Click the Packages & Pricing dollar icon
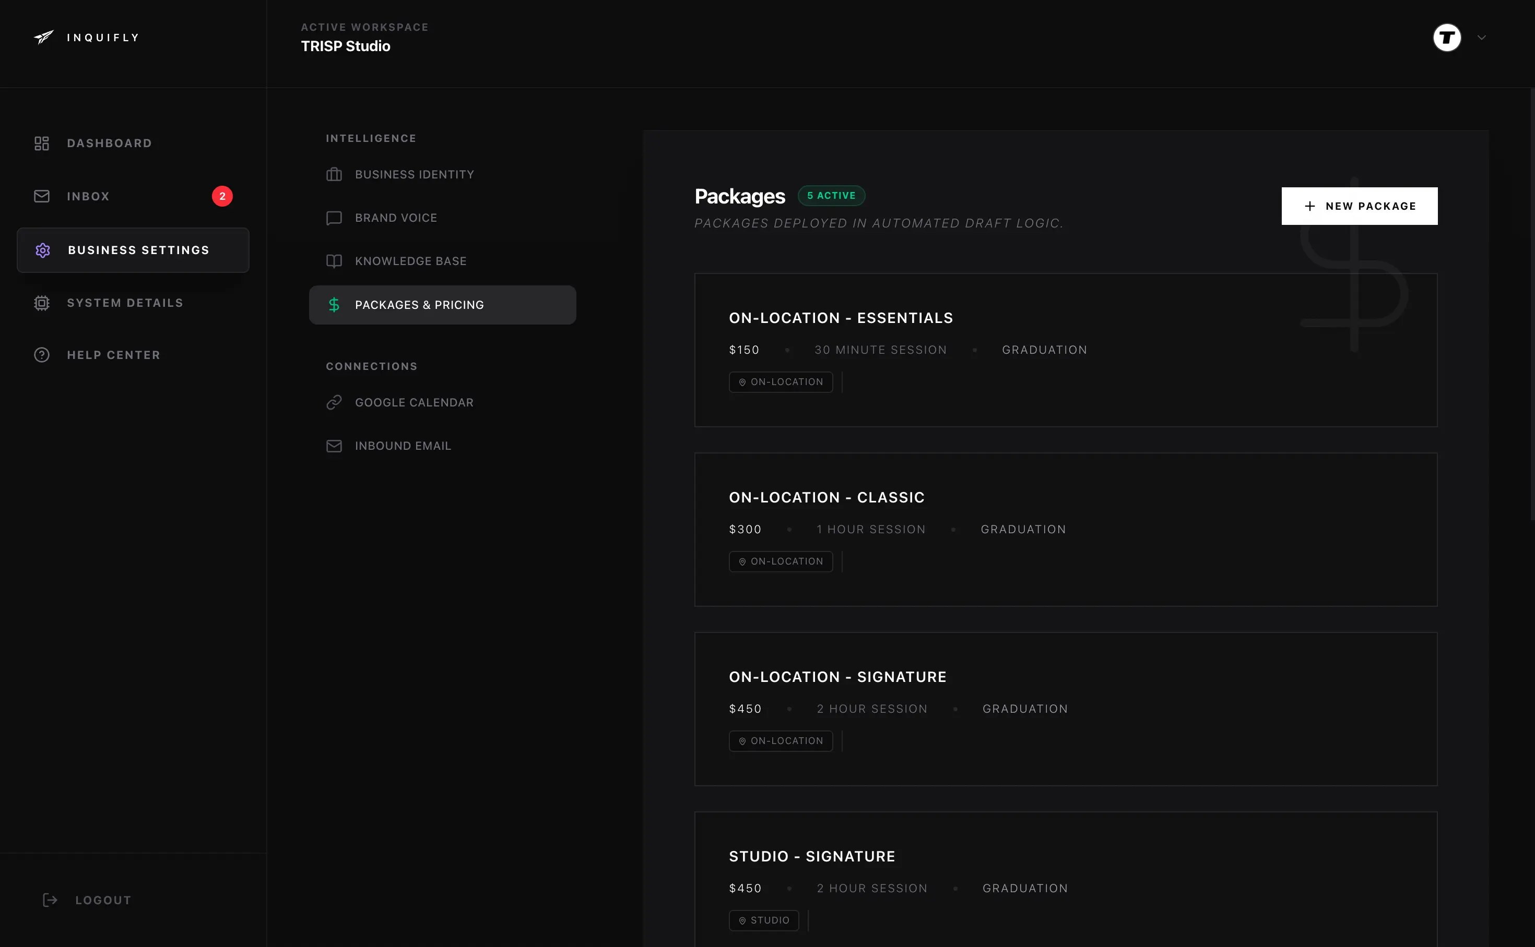Viewport: 1535px width, 947px height. tap(335, 305)
